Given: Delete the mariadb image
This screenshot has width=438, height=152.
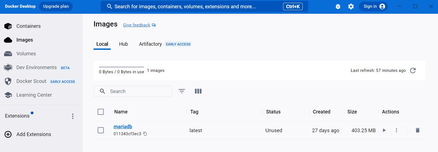Looking at the screenshot, I should pos(418,130).
